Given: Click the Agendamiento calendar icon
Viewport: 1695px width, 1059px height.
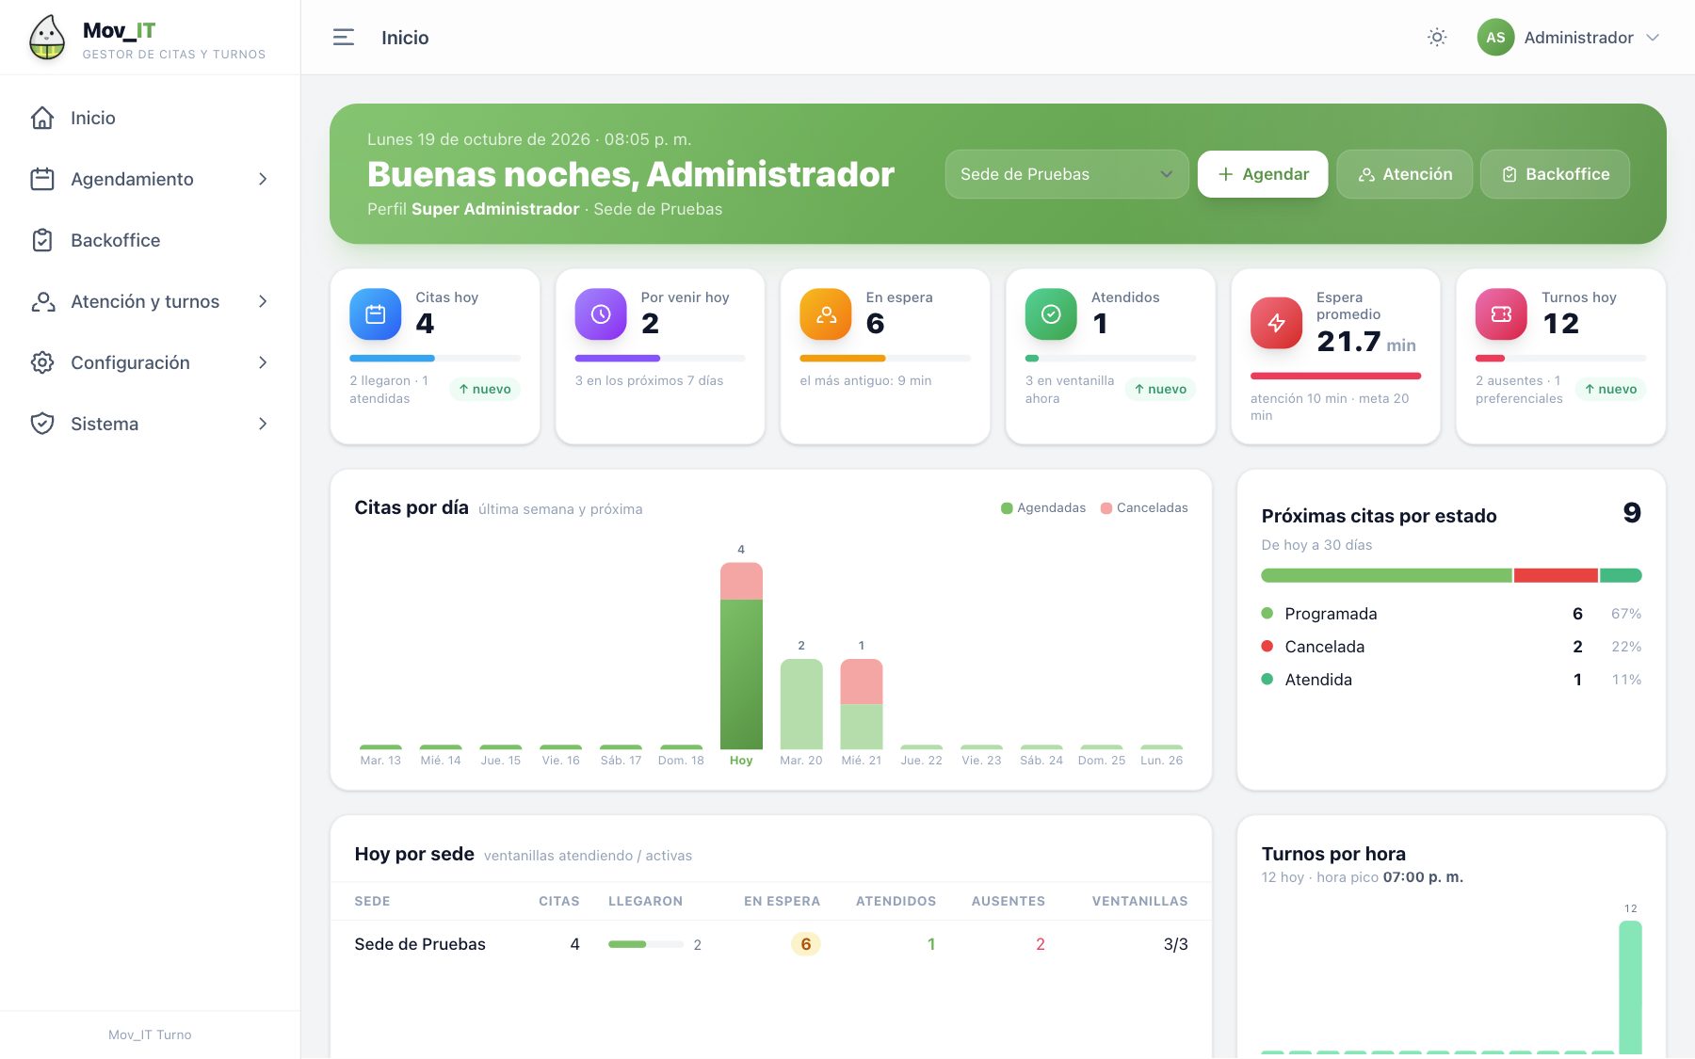Looking at the screenshot, I should click(42, 179).
